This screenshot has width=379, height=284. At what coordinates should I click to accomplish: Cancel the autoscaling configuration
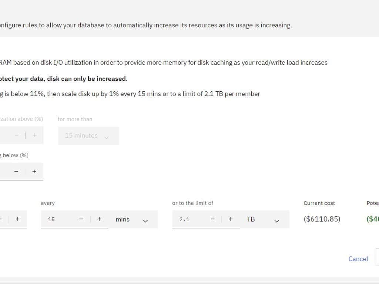coord(358,259)
